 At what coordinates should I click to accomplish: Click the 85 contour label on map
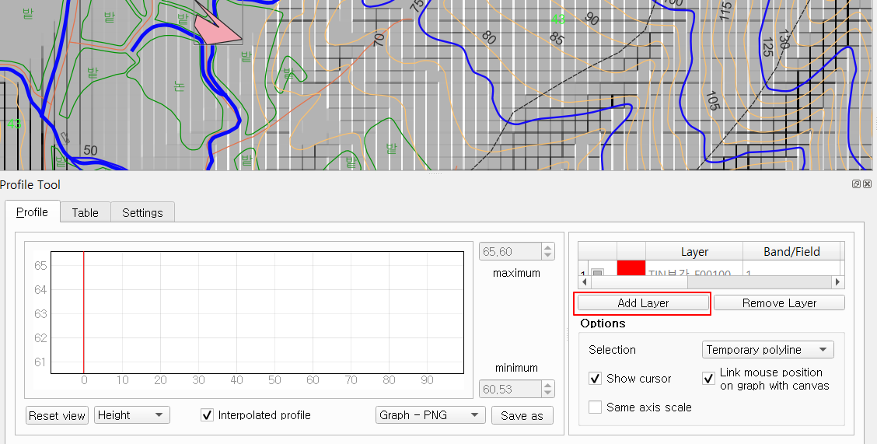[x=557, y=39]
